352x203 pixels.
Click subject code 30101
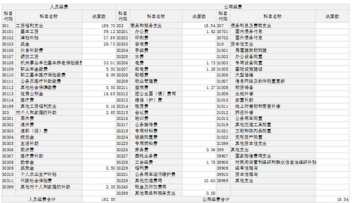click(x=7, y=32)
